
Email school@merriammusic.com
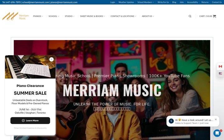click(35, 2)
